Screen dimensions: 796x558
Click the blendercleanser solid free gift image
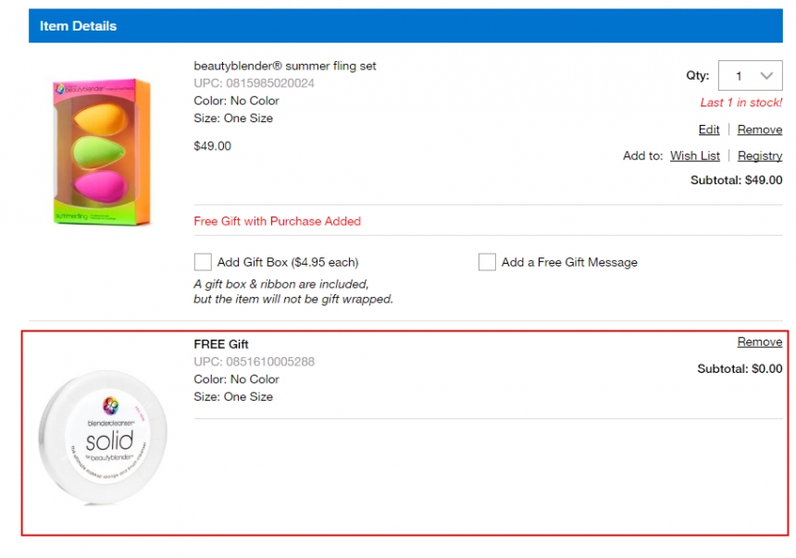pos(103,438)
